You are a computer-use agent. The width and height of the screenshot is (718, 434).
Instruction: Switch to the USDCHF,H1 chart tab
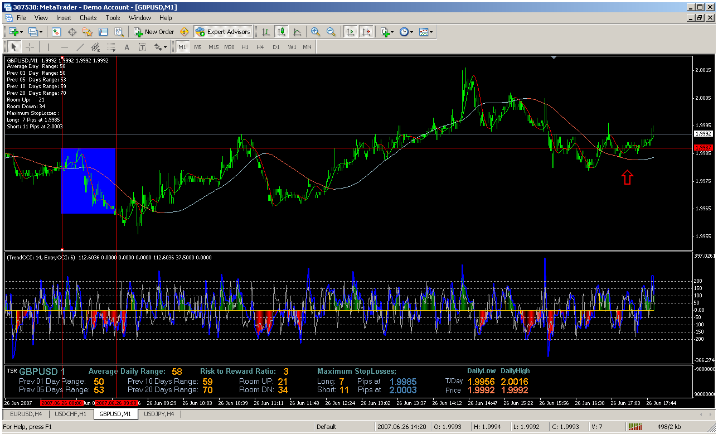pos(70,414)
